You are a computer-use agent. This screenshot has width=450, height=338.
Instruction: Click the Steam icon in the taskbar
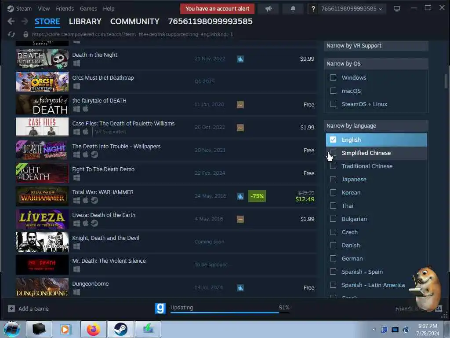click(x=120, y=329)
